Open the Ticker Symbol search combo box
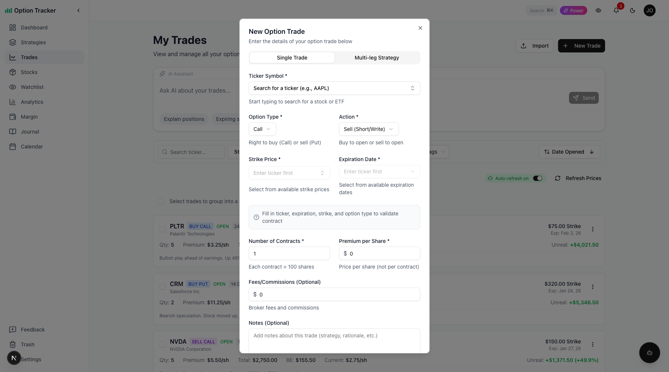 coord(334,88)
